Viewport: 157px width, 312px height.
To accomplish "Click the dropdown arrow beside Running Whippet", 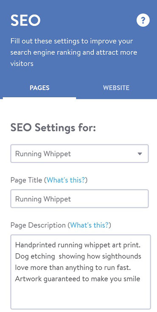I will [140, 153].
